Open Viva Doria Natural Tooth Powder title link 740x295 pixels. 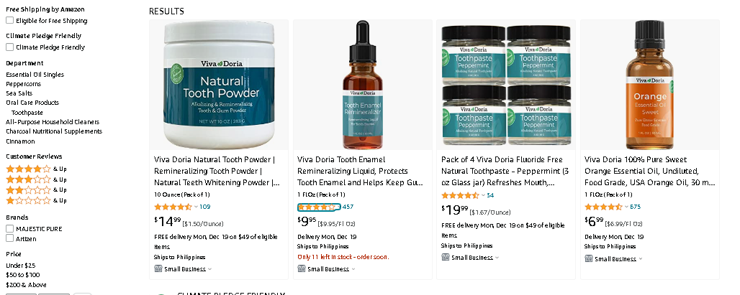[x=217, y=171]
